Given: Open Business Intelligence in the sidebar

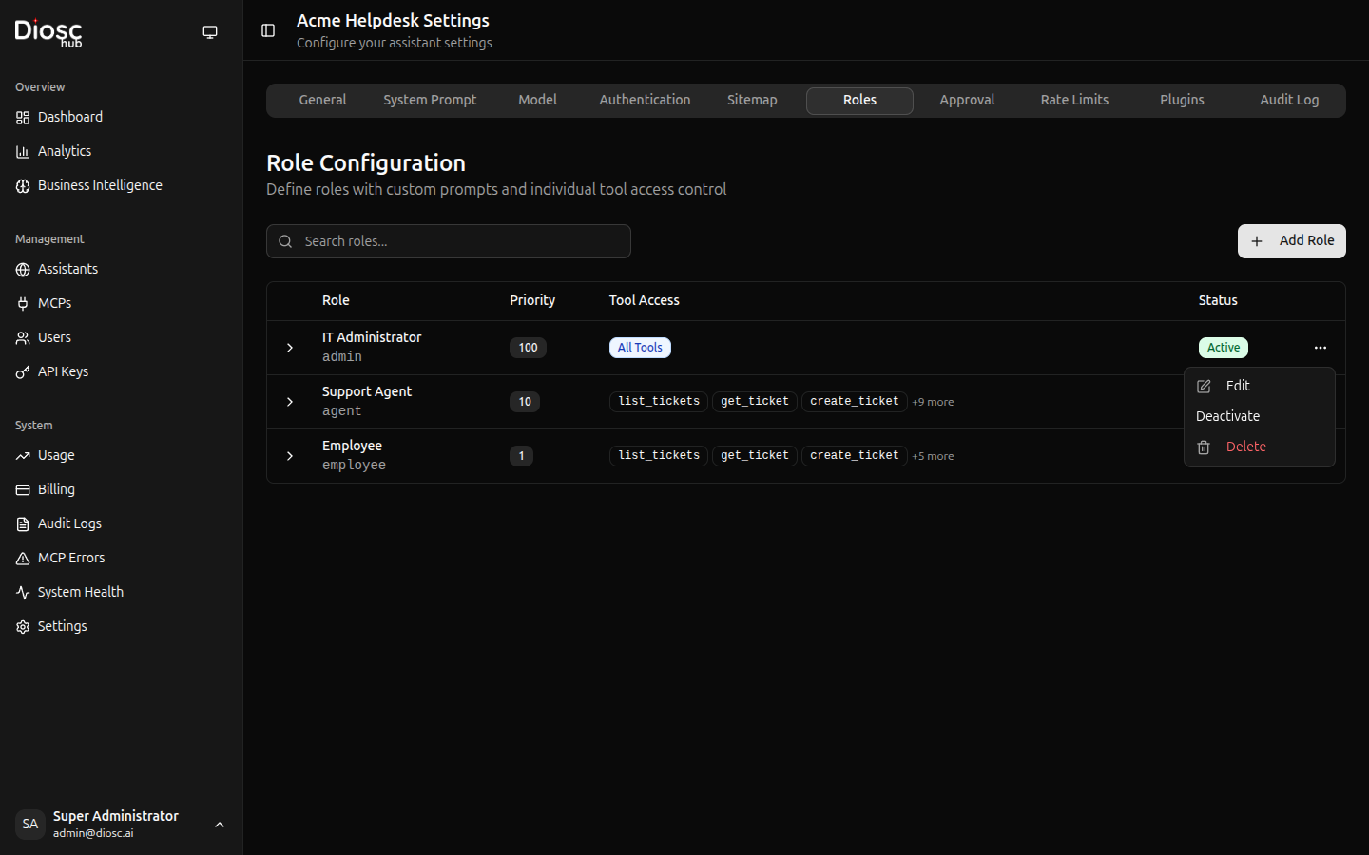Looking at the screenshot, I should point(100,185).
